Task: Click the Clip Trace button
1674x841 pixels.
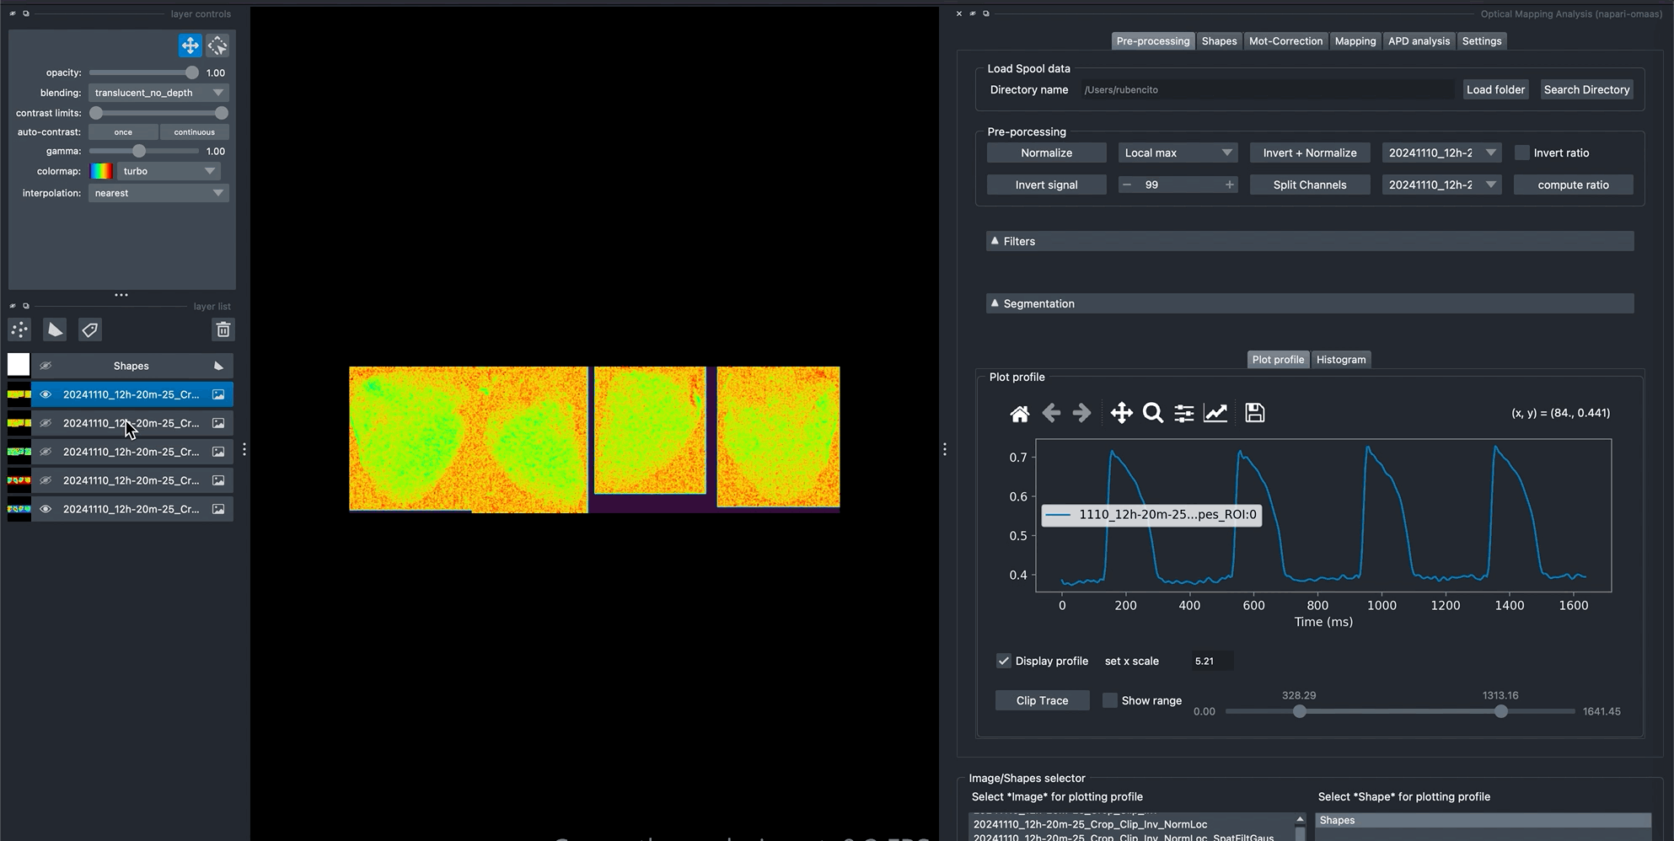Action: point(1042,700)
